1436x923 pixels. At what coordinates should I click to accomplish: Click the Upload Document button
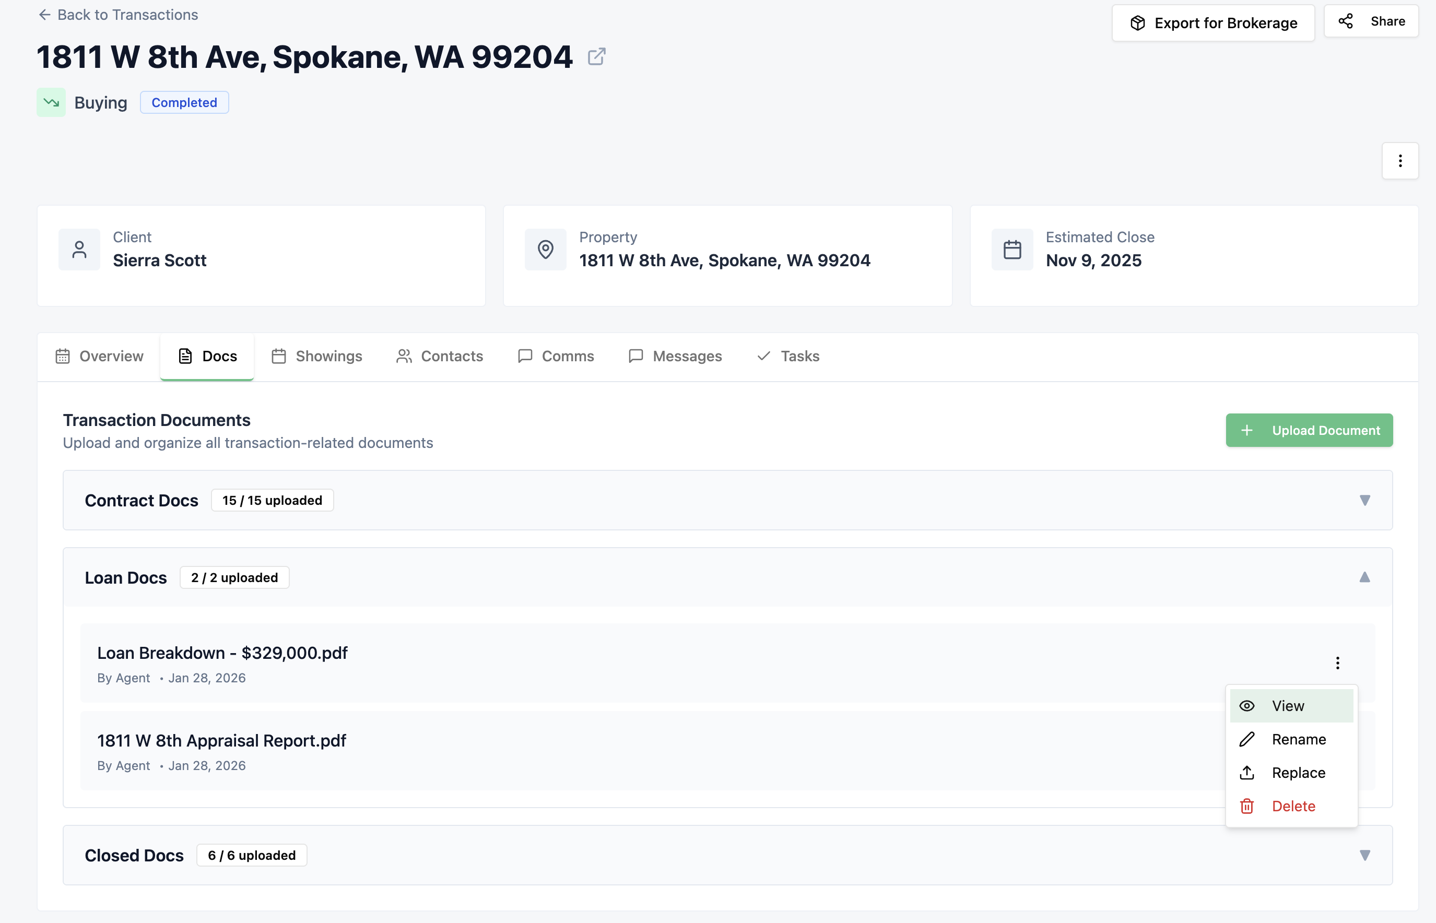click(1309, 430)
